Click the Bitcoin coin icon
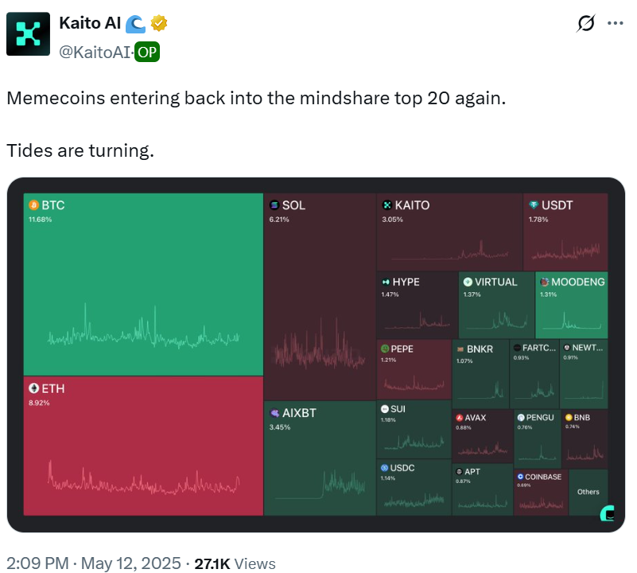Screen dimensions: 637x573 (x=33, y=205)
